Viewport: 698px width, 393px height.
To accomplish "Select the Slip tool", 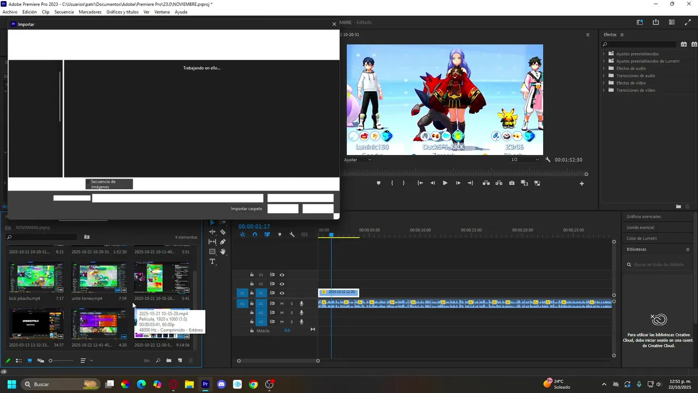I will coord(212,242).
